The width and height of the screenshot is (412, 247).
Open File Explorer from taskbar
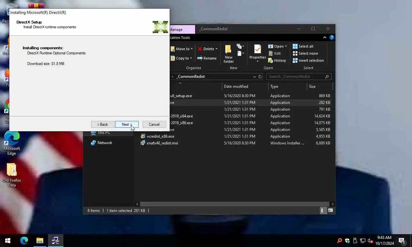(x=40, y=241)
